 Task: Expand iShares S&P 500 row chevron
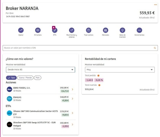click(72, 113)
